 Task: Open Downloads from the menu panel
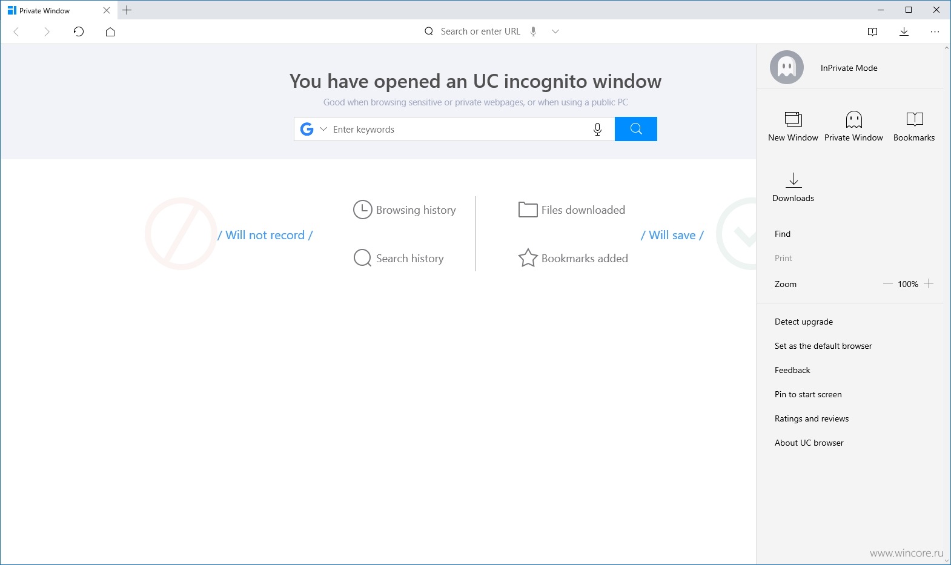click(794, 187)
